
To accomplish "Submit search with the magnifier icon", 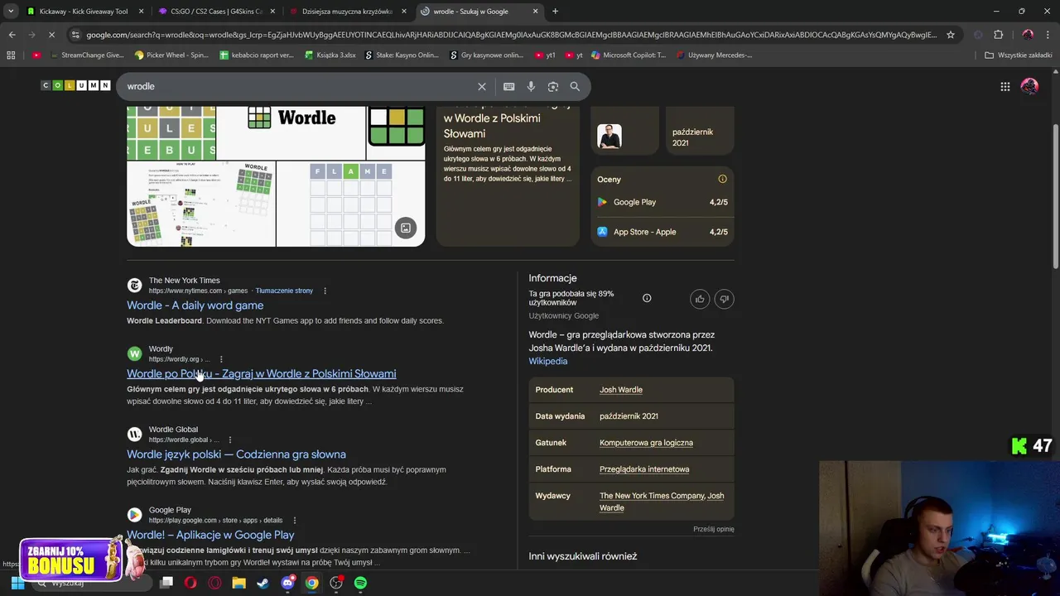I will point(575,86).
